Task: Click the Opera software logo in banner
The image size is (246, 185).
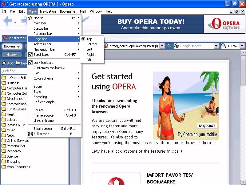Action: pyautogui.click(x=224, y=24)
